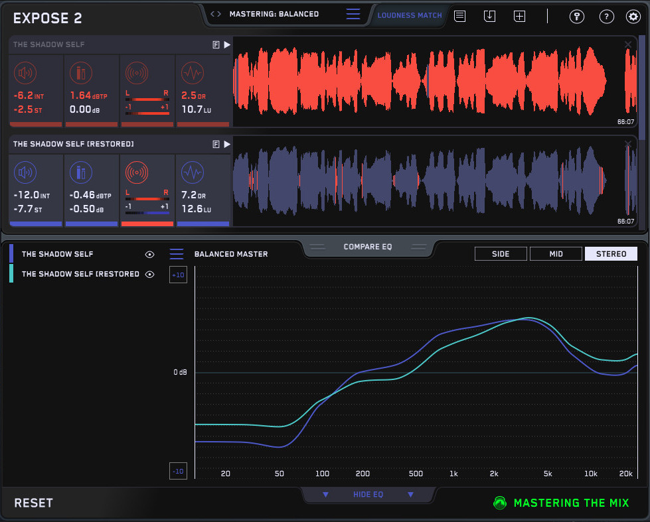The height and width of the screenshot is (522, 650).
Task: Hide The Shadow Self EQ curve
Action: [150, 254]
